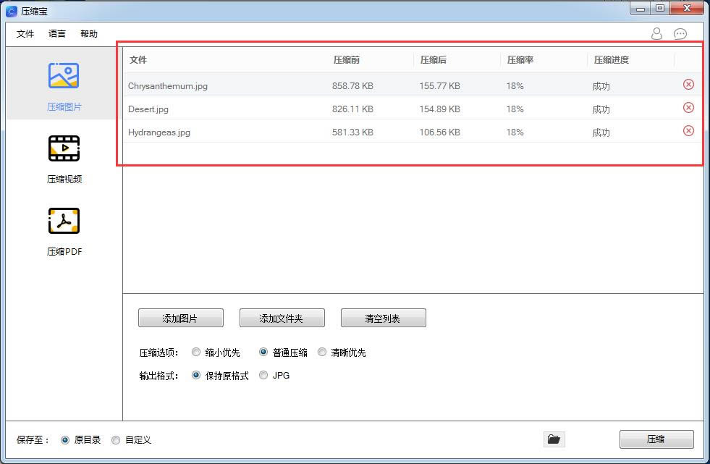Open the 帮助 menu

pos(89,34)
